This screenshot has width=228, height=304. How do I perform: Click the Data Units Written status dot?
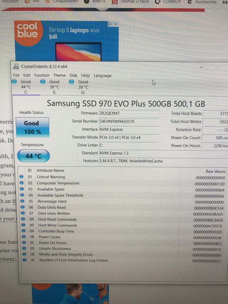point(23,213)
